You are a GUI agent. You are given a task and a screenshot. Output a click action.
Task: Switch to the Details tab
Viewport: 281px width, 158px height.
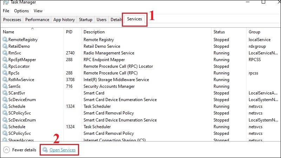pyautogui.click(x=116, y=20)
